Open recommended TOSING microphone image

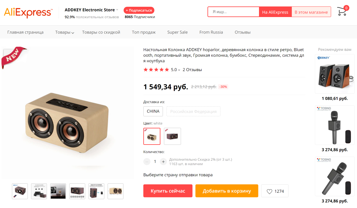pyautogui.click(x=335, y=125)
